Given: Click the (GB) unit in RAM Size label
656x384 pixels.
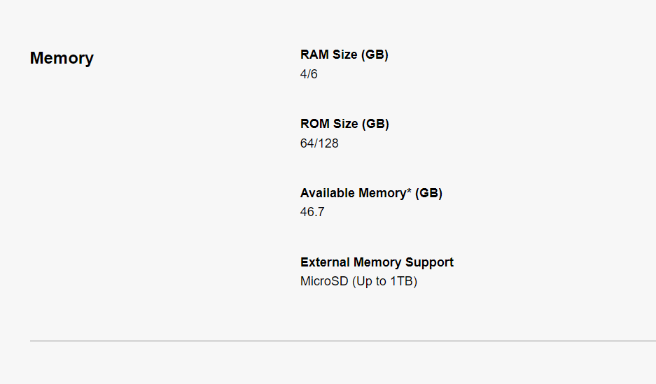Looking at the screenshot, I should pos(375,55).
